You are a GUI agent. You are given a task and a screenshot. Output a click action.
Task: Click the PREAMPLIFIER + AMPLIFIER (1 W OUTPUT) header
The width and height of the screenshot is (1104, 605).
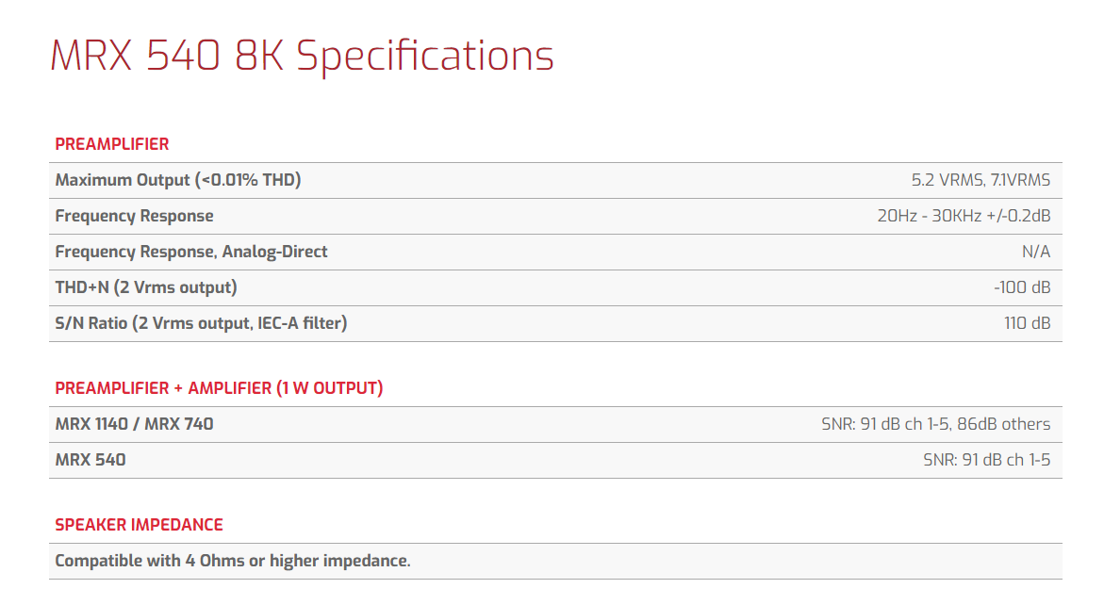(x=219, y=388)
